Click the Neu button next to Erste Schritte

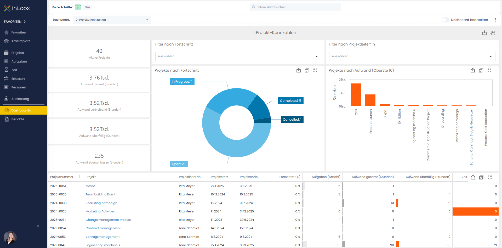87,7
